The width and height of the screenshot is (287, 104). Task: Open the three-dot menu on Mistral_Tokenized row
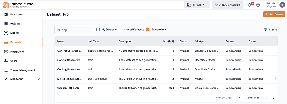pyautogui.click(x=275, y=79)
